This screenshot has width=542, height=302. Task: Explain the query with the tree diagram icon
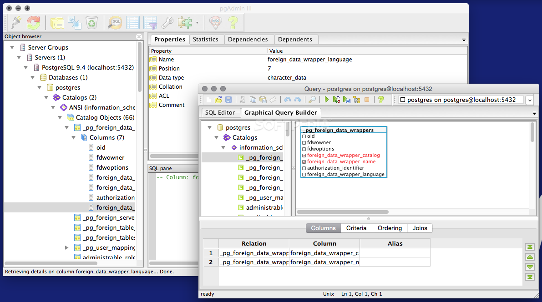[357, 100]
